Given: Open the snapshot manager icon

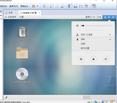Looking at the screenshot, I should pos(62,6).
